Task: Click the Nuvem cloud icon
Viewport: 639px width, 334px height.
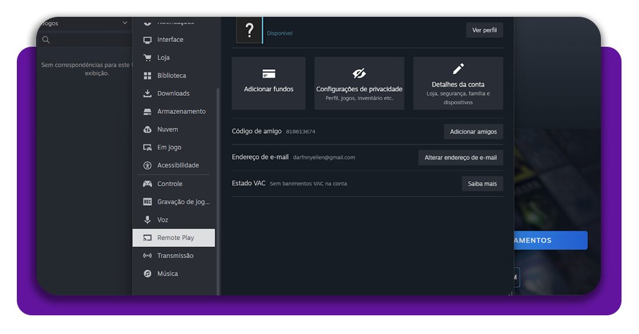Action: [x=147, y=130]
